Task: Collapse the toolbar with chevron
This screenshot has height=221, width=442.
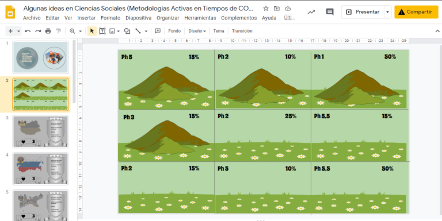Action: click(x=437, y=31)
